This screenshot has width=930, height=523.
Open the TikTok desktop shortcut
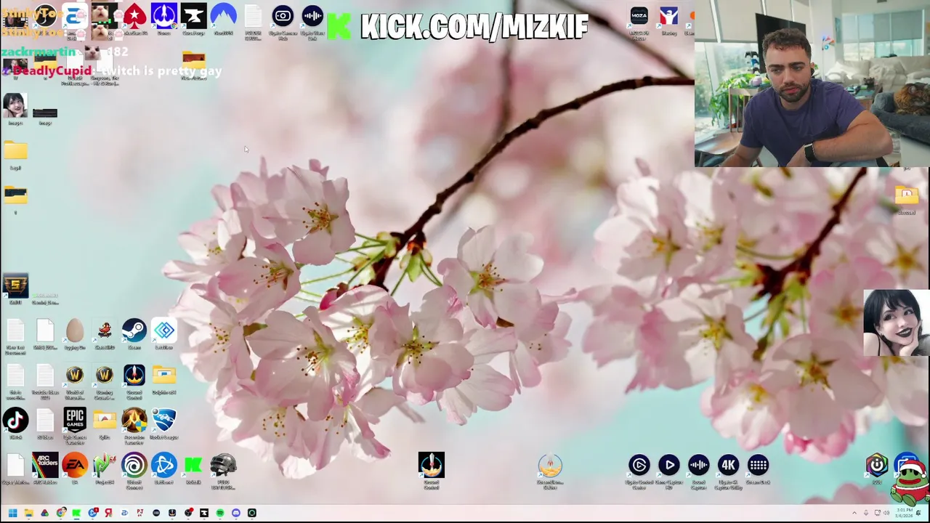15,420
